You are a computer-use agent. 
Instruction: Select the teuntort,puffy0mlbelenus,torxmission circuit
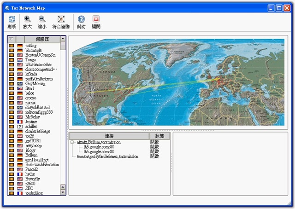pyautogui.click(x=107, y=157)
